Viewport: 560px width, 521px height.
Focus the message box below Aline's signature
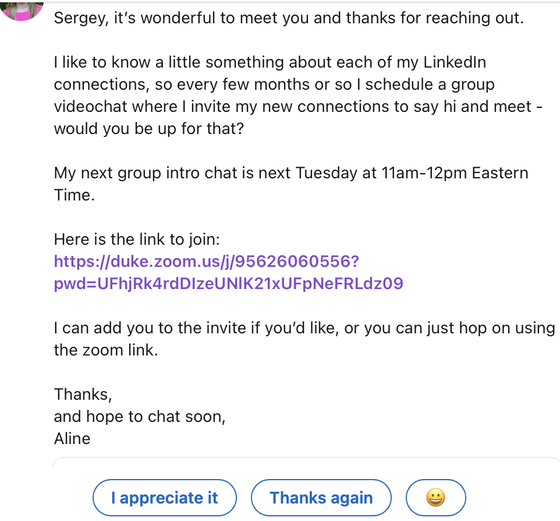pyautogui.click(x=306, y=462)
